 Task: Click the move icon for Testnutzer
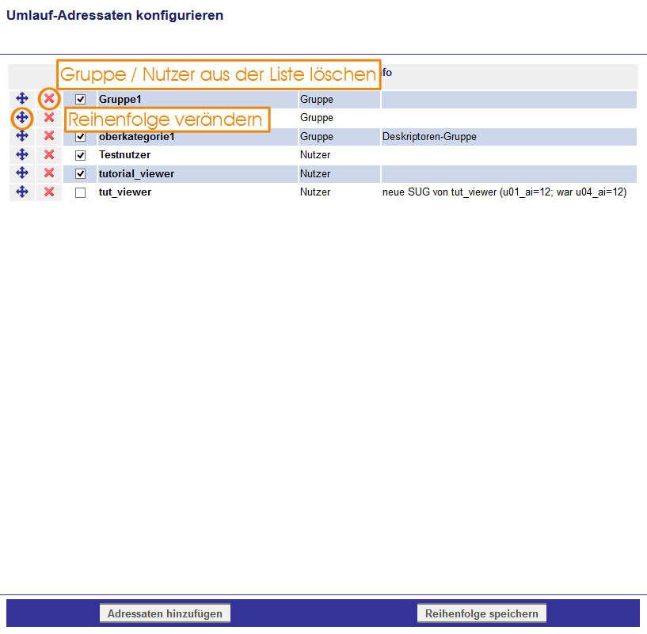[22, 154]
